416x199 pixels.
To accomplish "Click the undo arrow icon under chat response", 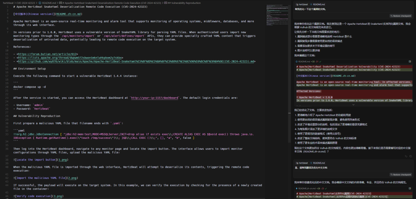I will tap(406, 156).
